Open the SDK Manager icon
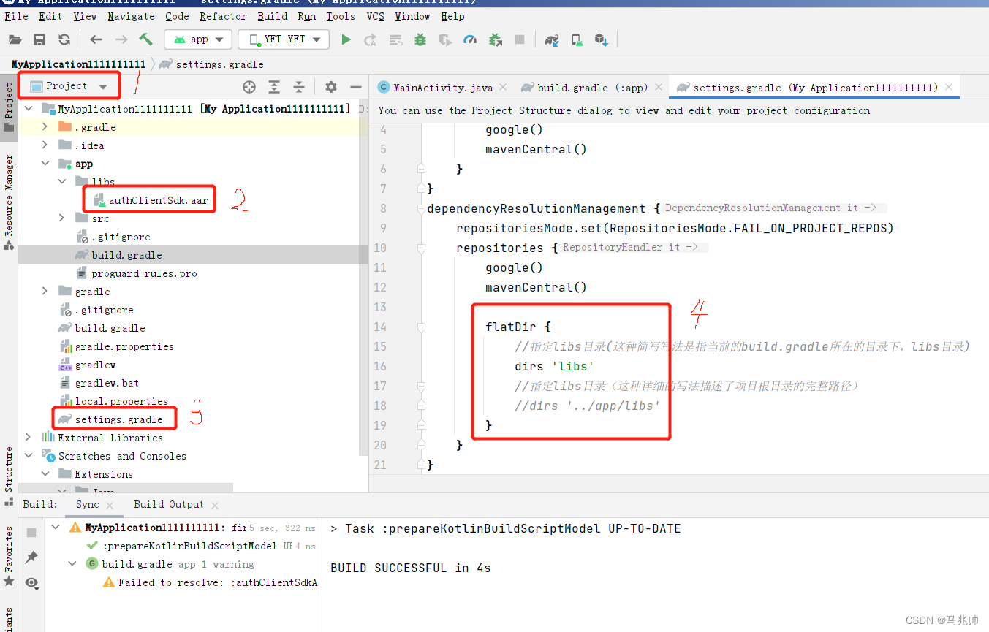This screenshot has width=989, height=632. 602,40
